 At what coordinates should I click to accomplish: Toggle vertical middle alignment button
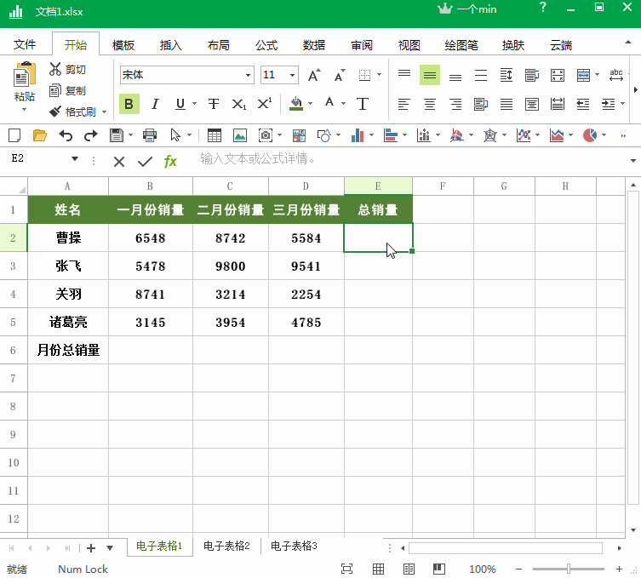[x=430, y=75]
